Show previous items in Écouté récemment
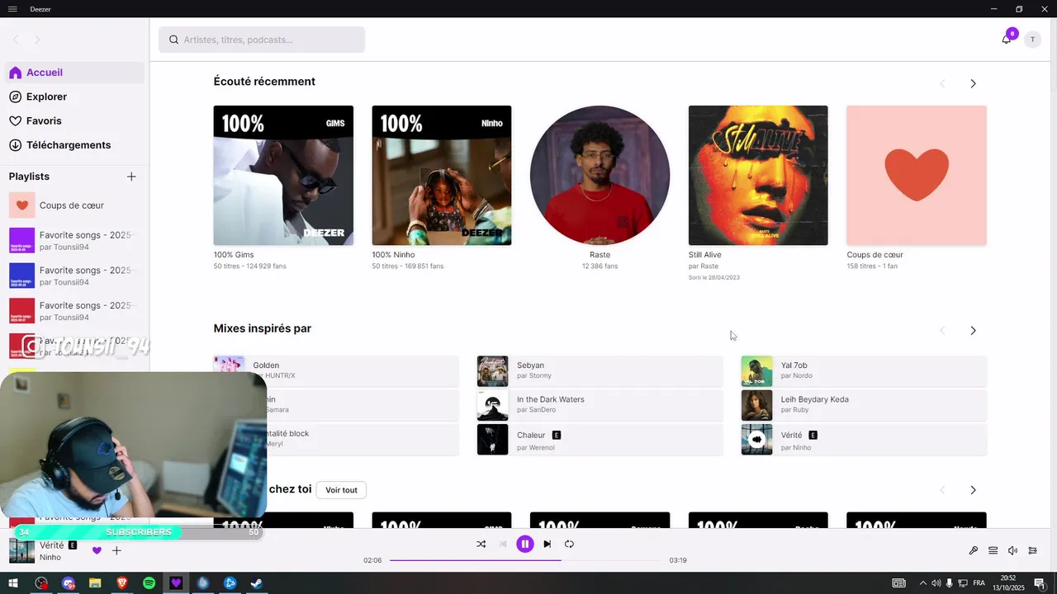Image resolution: width=1057 pixels, height=594 pixels. (942, 83)
